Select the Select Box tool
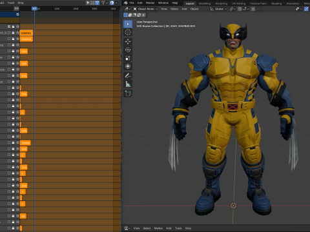Screen dimensions: 310x232 (128, 24)
